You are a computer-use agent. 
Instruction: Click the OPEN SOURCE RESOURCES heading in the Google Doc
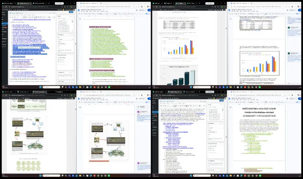pos(101,59)
